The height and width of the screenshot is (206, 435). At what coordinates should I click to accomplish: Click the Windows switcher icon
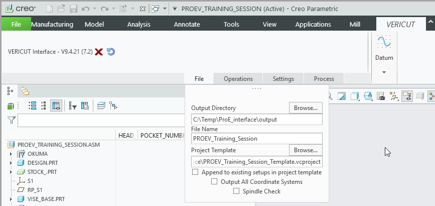pos(156,9)
